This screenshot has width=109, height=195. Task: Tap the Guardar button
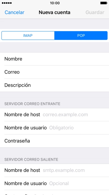pos(95,13)
